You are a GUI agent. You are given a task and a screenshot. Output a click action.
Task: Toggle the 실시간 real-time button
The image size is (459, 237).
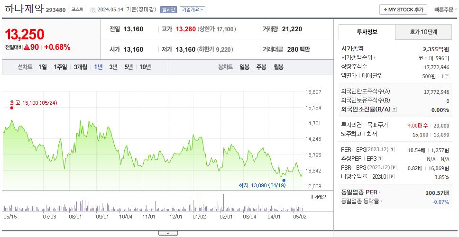coord(168,9)
